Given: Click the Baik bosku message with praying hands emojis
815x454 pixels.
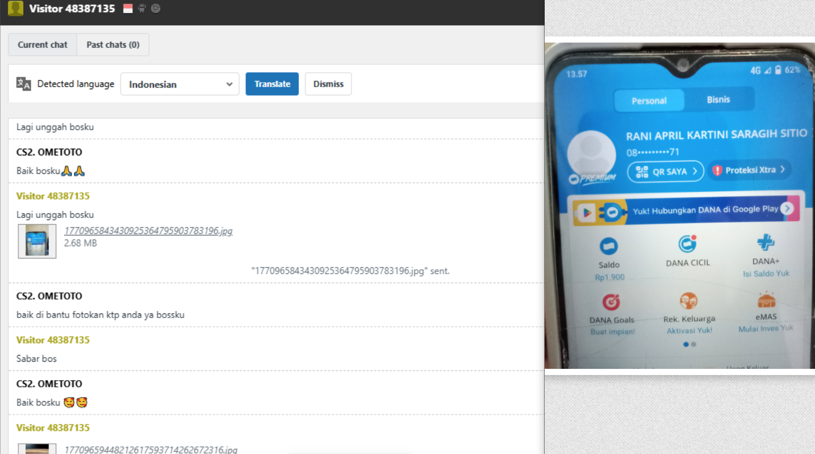Looking at the screenshot, I should coord(51,171).
